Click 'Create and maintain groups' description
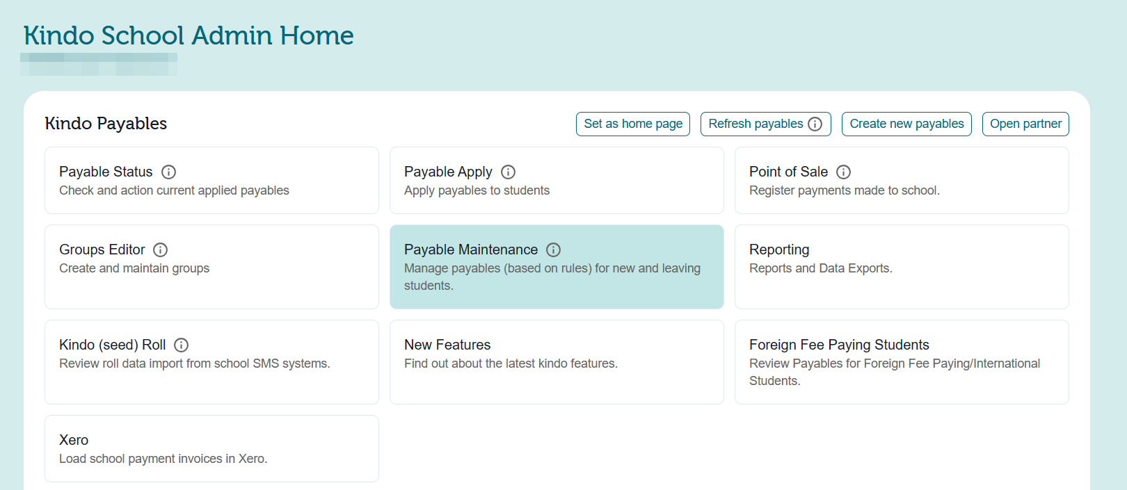Screen dimensions: 1127x490 [x=134, y=268]
